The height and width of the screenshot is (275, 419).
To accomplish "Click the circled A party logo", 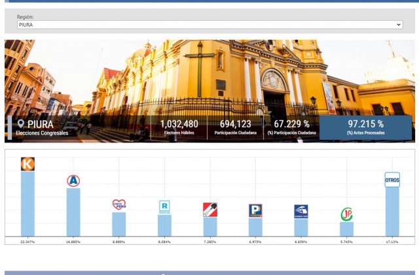I will 73,181.
